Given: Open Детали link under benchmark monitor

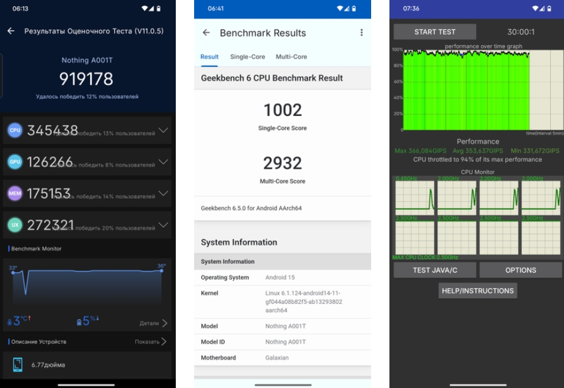Looking at the screenshot, I should [153, 323].
